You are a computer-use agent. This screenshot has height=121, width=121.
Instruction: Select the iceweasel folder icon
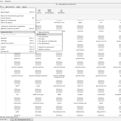tap(101, 91)
